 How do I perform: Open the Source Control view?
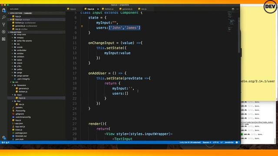click(3, 25)
